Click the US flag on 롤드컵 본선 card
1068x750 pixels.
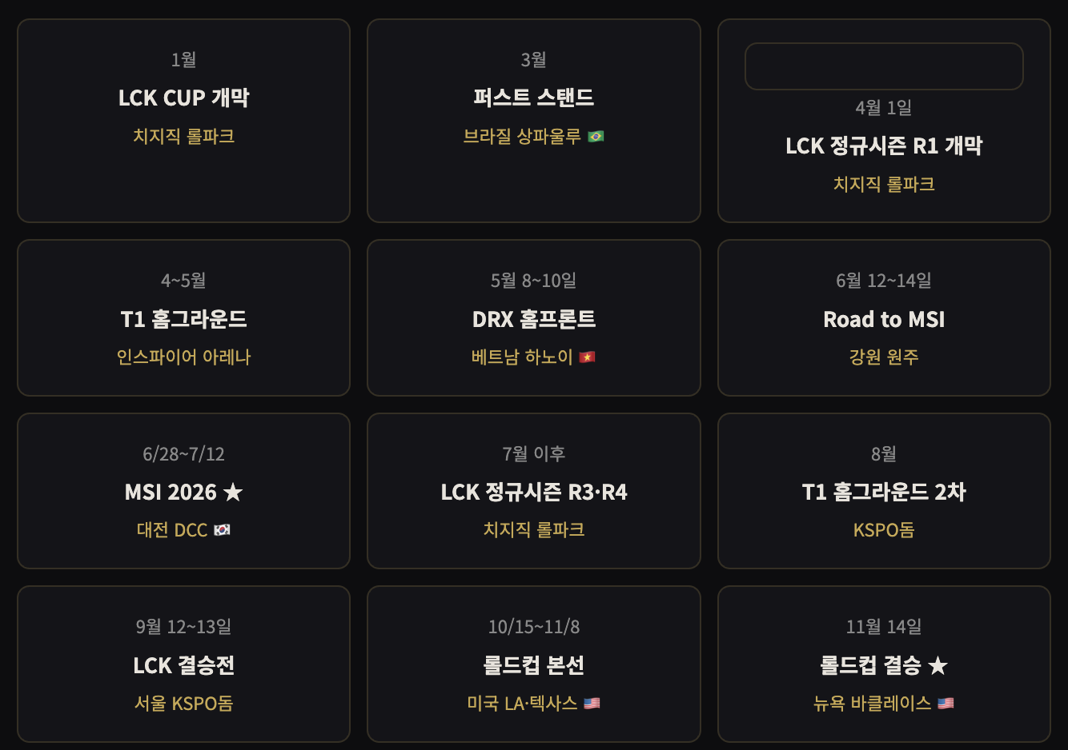[592, 703]
